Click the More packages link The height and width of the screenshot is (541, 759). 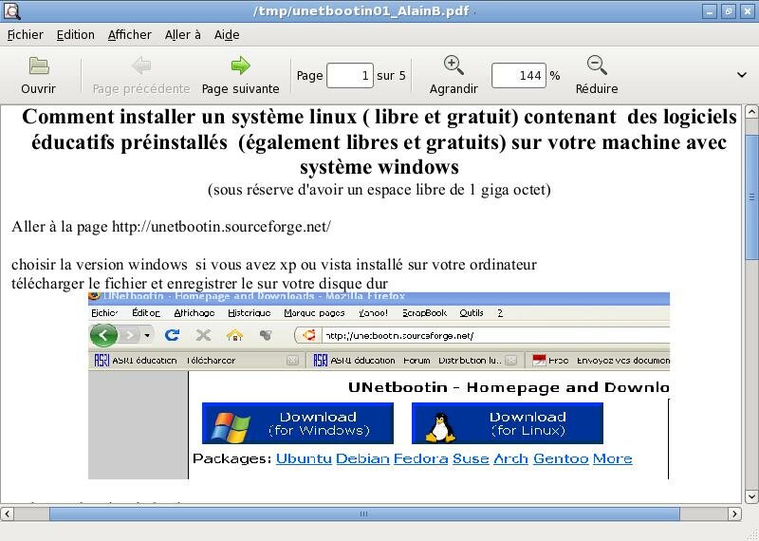(x=612, y=458)
